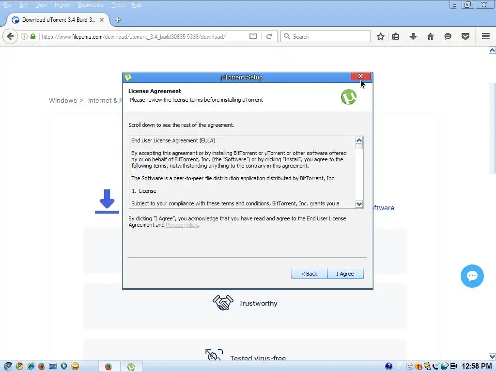
Task: Click the page scrollbar up arrow
Action: (492, 50)
